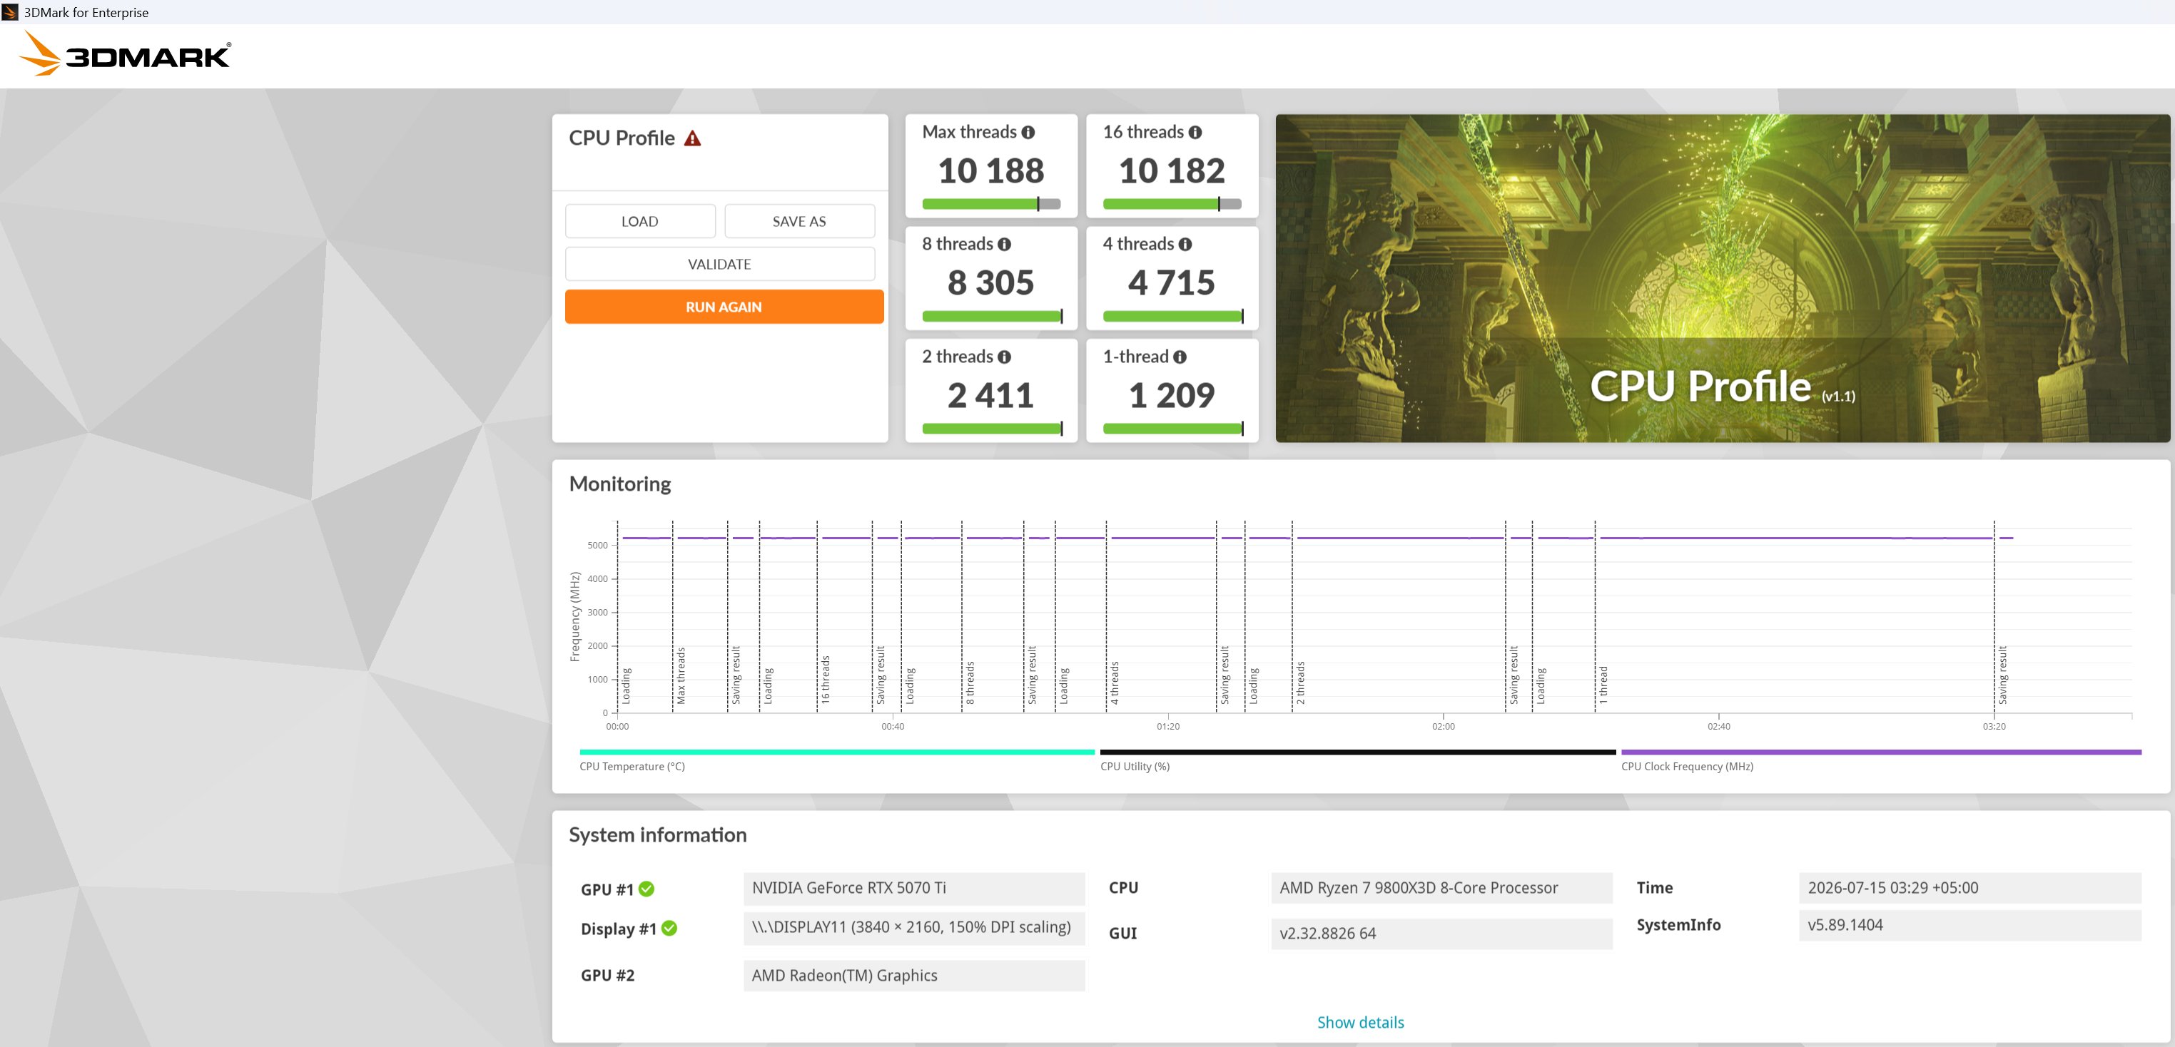2175x1047 pixels.
Task: Click the CPU Profile warning triangle icon
Action: (x=692, y=138)
